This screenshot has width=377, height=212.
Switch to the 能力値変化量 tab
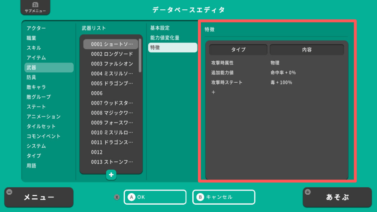coord(165,38)
